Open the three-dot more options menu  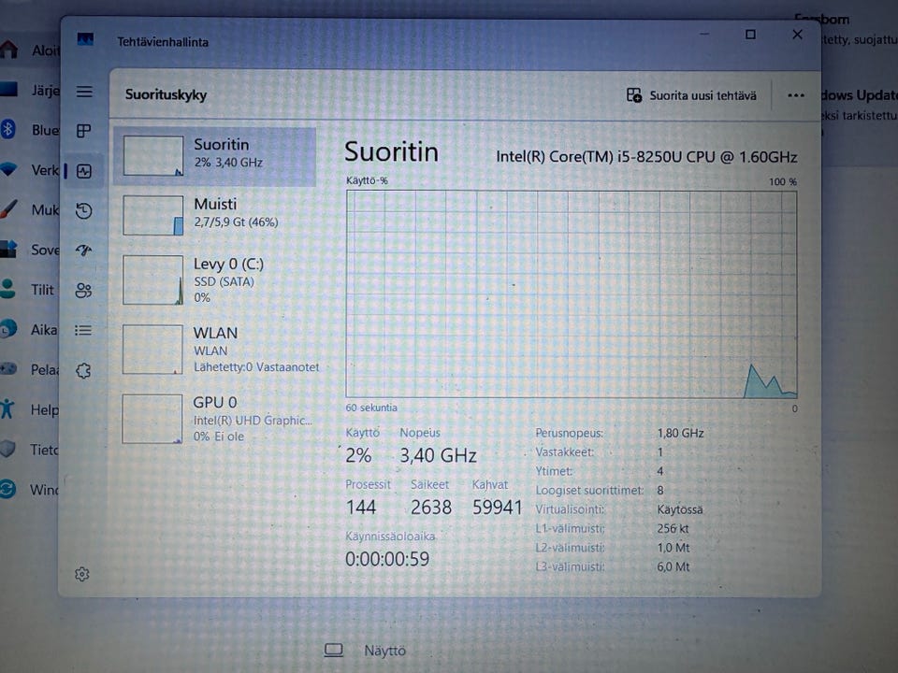(795, 95)
